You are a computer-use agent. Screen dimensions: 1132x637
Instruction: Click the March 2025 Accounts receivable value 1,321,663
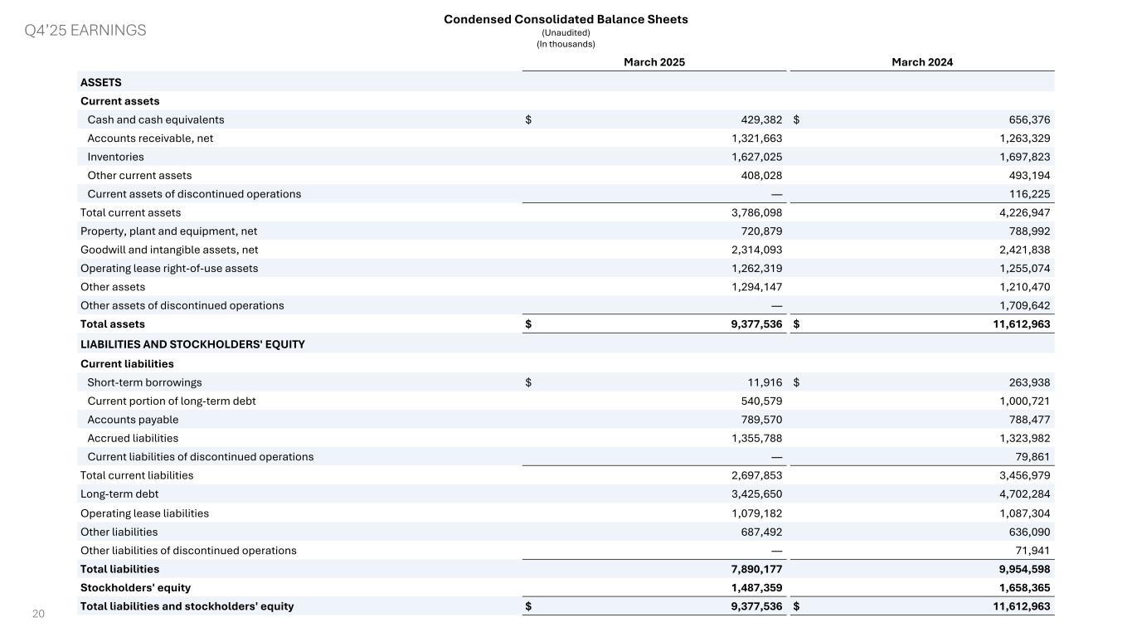[751, 139]
